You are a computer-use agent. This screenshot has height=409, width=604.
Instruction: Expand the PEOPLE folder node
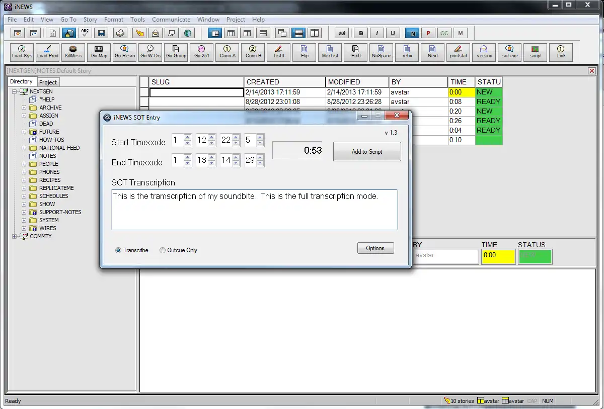24,164
